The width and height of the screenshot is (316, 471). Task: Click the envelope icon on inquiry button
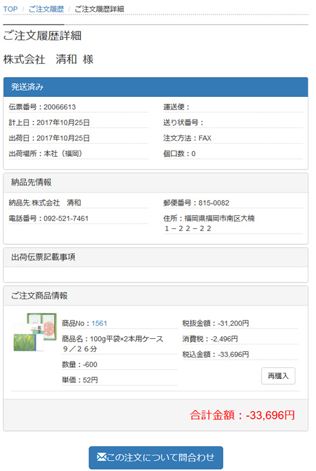pos(102,457)
